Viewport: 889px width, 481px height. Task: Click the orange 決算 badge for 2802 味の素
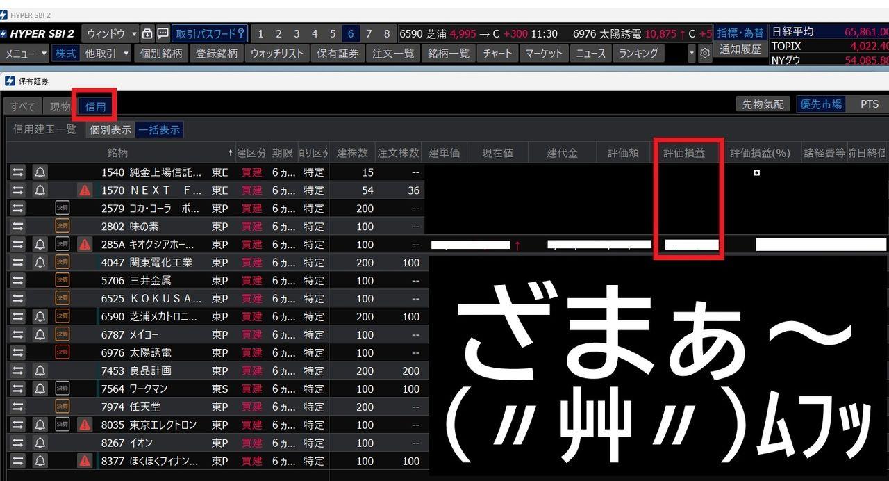63,227
